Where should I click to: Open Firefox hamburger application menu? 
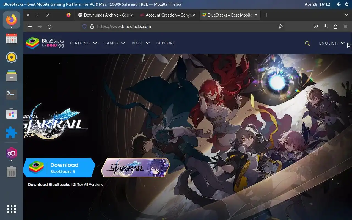pos(345,27)
